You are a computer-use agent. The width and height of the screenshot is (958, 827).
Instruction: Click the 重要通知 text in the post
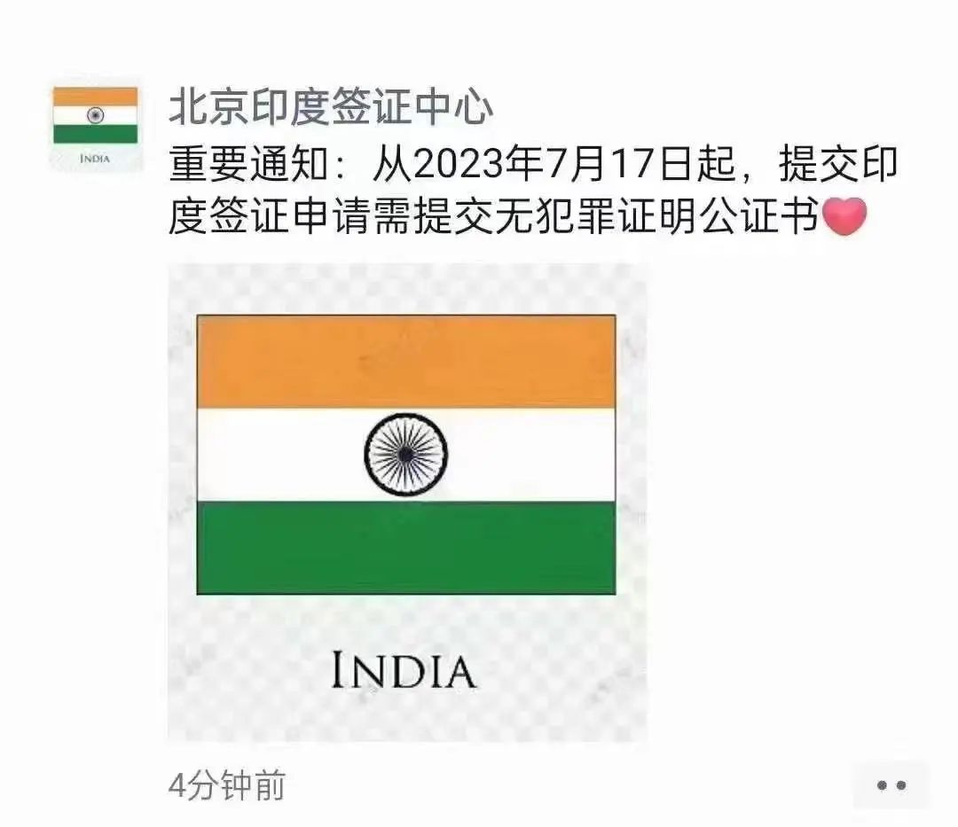[x=249, y=164]
